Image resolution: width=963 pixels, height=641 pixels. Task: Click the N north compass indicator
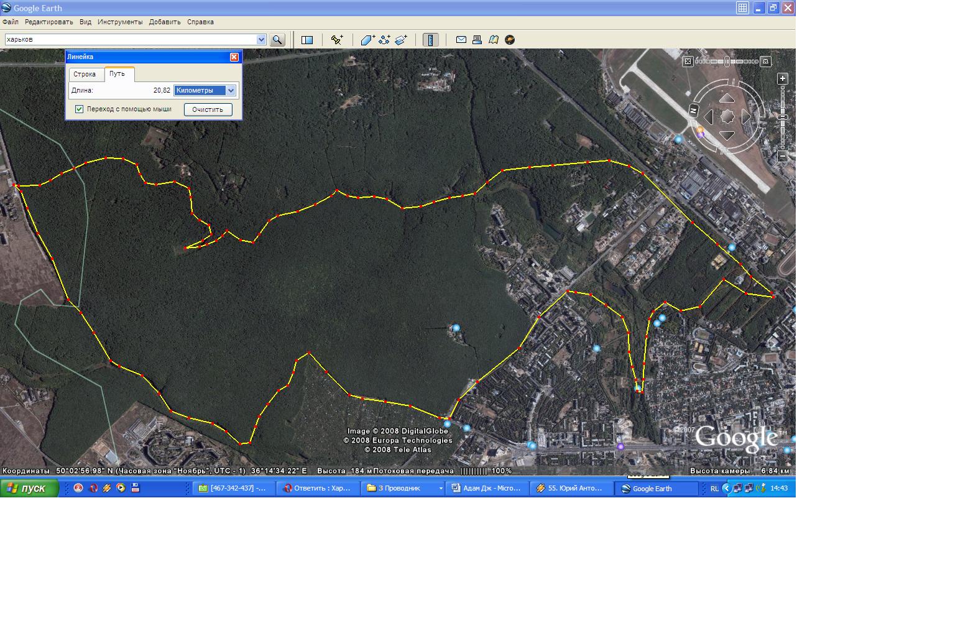694,110
